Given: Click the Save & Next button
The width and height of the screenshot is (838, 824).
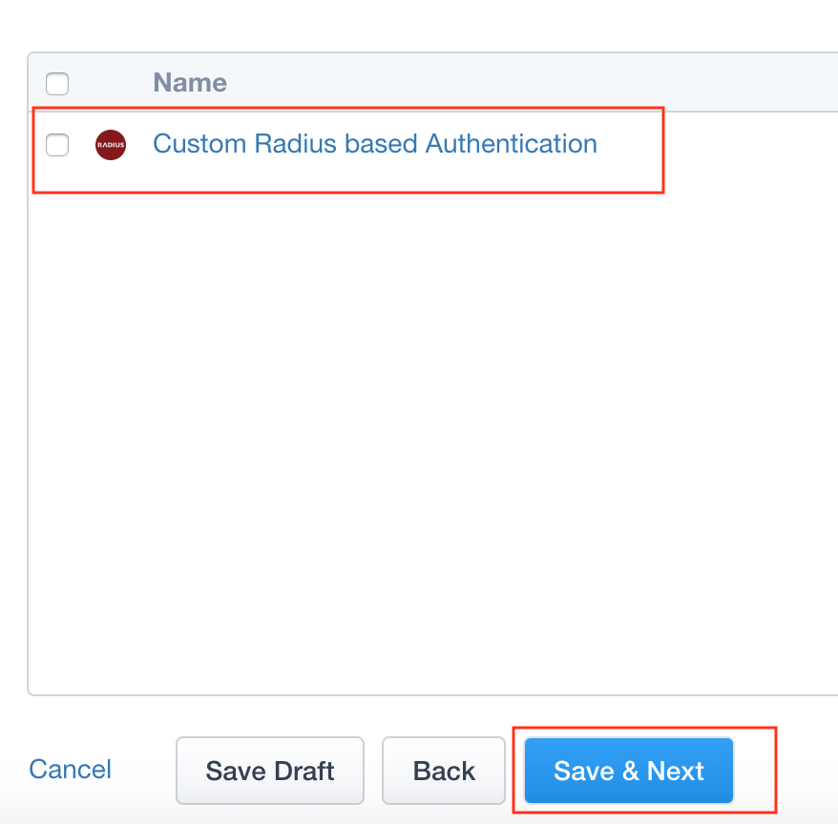Looking at the screenshot, I should 628,770.
